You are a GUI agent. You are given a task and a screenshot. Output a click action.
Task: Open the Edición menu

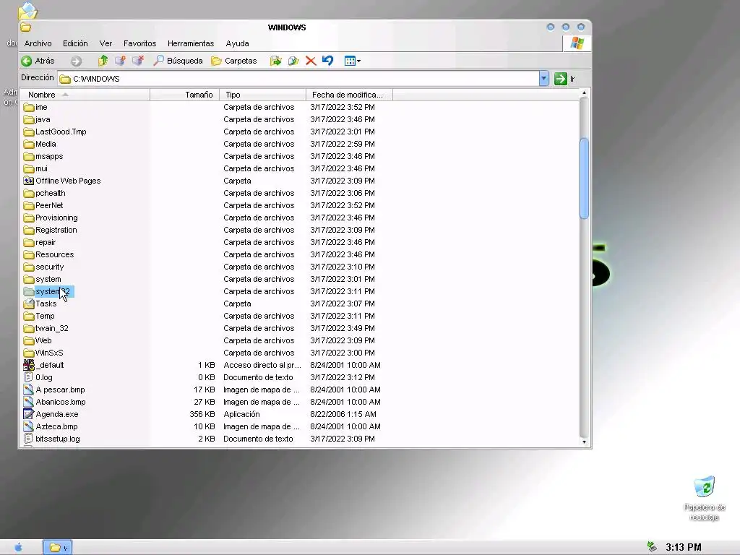[75, 43]
